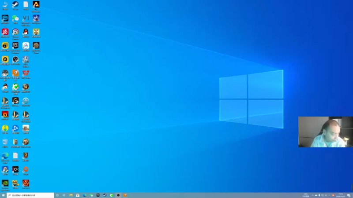Switch to OBS Studio on the taskbar

point(118,195)
